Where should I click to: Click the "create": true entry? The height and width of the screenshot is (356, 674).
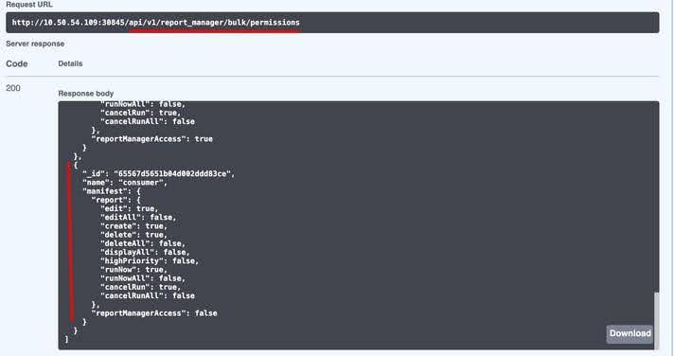[x=133, y=226]
